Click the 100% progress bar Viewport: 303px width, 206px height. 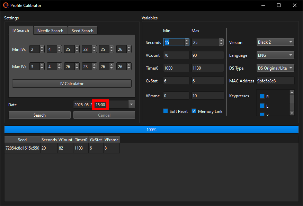coord(151,129)
